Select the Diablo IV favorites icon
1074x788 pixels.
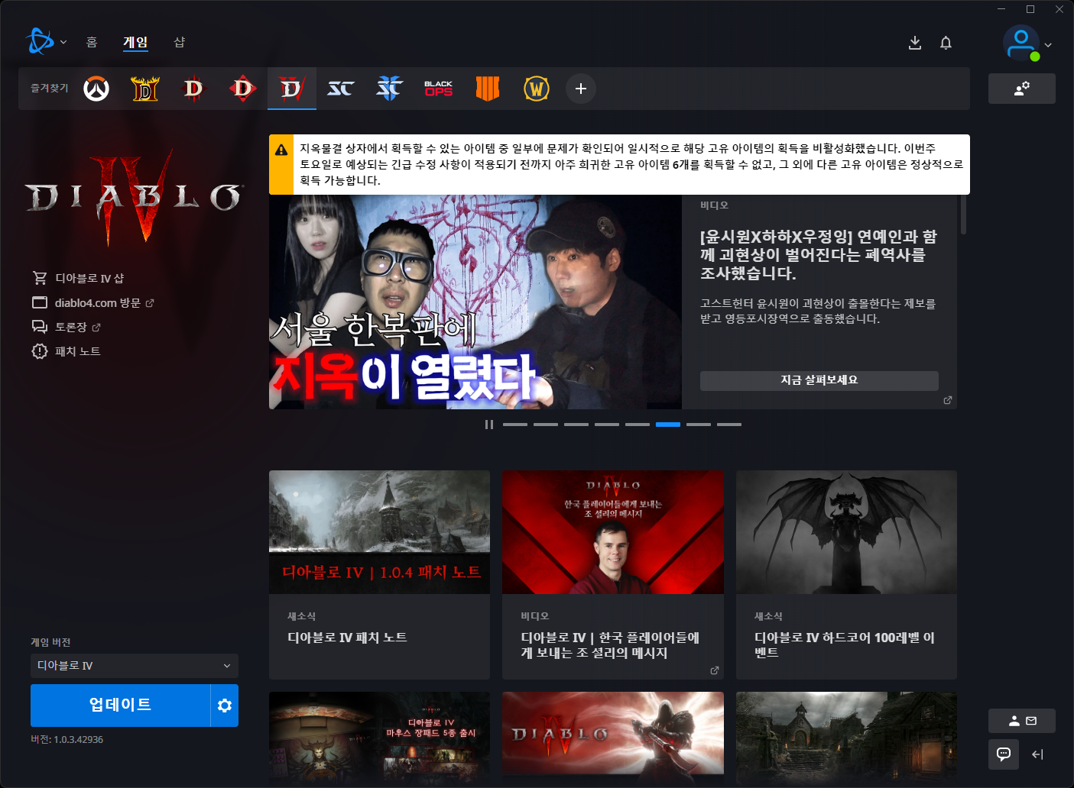(x=292, y=89)
